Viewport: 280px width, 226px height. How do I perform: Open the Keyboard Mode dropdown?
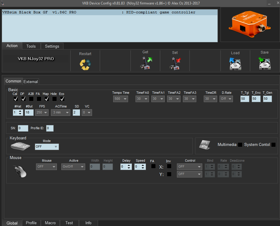coord(47,147)
